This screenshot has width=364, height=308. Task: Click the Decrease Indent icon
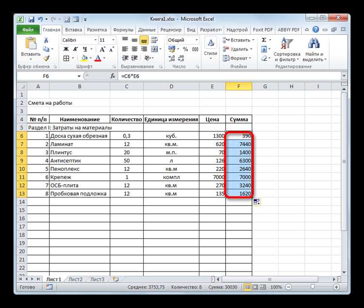[x=125, y=58]
